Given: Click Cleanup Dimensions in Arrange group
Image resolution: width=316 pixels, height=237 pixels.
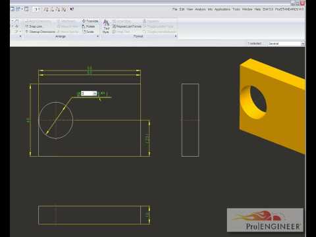Looking at the screenshot, I should [x=40, y=32].
